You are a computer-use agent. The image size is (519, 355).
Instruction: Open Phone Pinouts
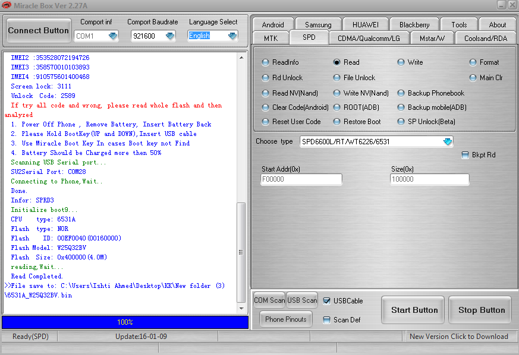coord(285,319)
